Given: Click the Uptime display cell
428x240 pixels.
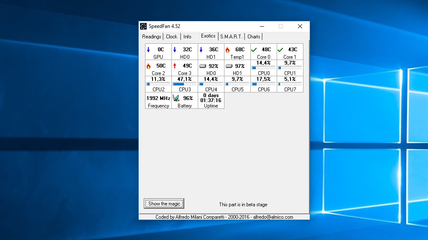Looking at the screenshot, I should 211,100.
